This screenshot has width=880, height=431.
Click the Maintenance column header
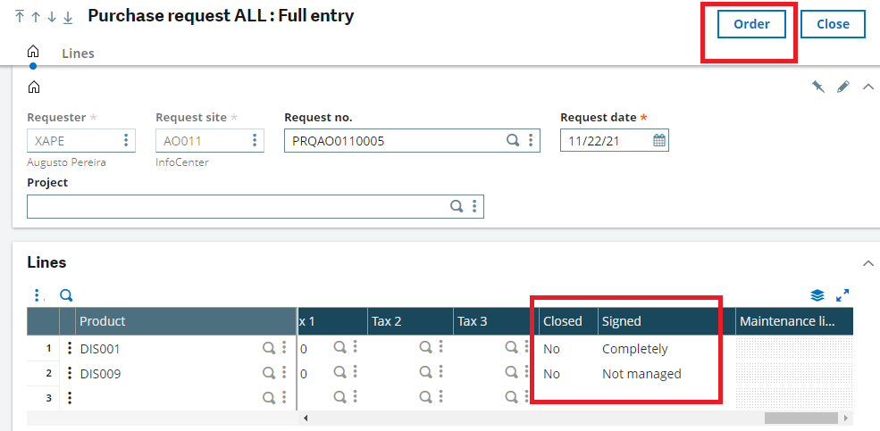click(794, 321)
